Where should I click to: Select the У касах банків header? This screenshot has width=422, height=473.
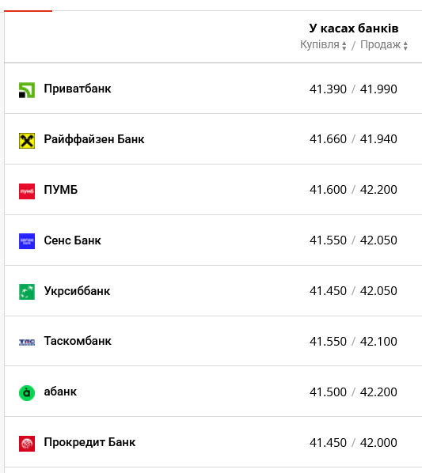[x=354, y=28]
